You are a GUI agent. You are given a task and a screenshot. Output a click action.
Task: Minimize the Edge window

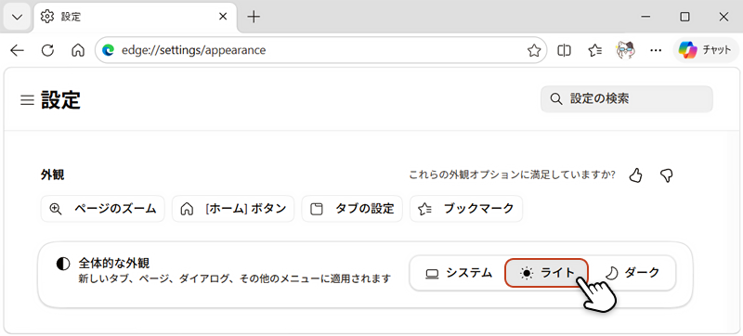point(645,17)
